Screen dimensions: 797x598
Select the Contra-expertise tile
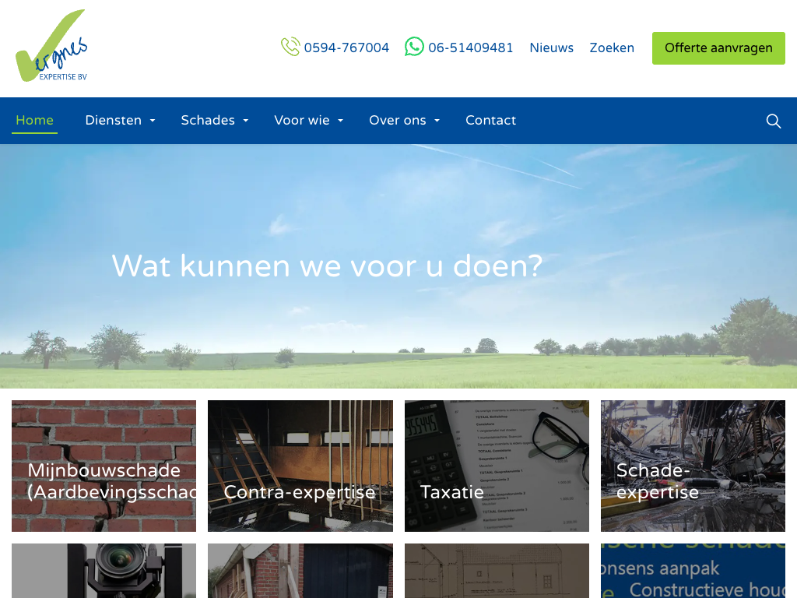[300, 466]
